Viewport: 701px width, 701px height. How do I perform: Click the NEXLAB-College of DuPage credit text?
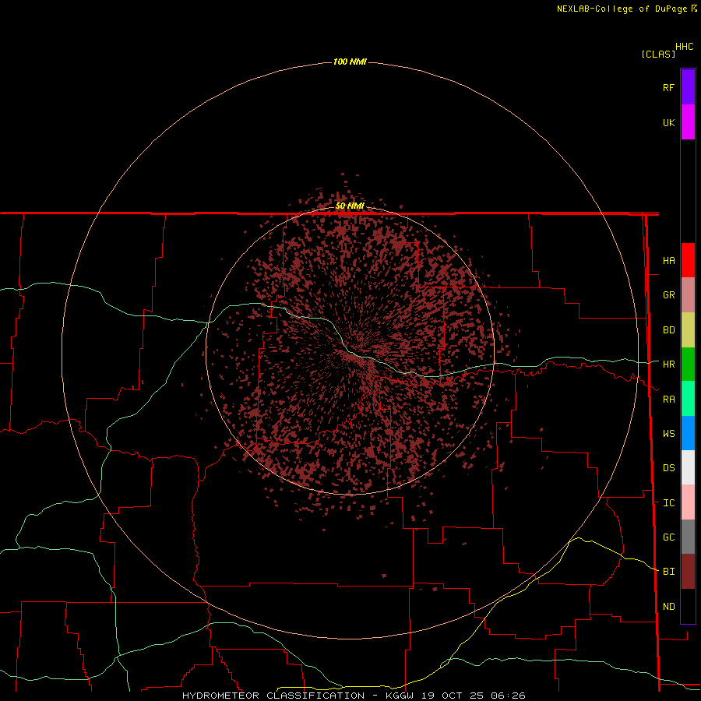pos(622,9)
